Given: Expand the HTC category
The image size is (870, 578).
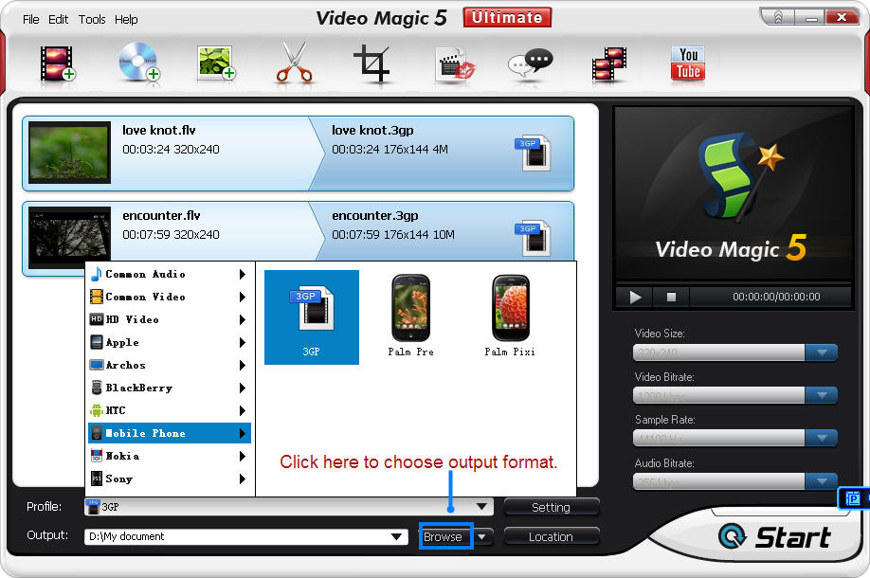Looking at the screenshot, I should 170,410.
